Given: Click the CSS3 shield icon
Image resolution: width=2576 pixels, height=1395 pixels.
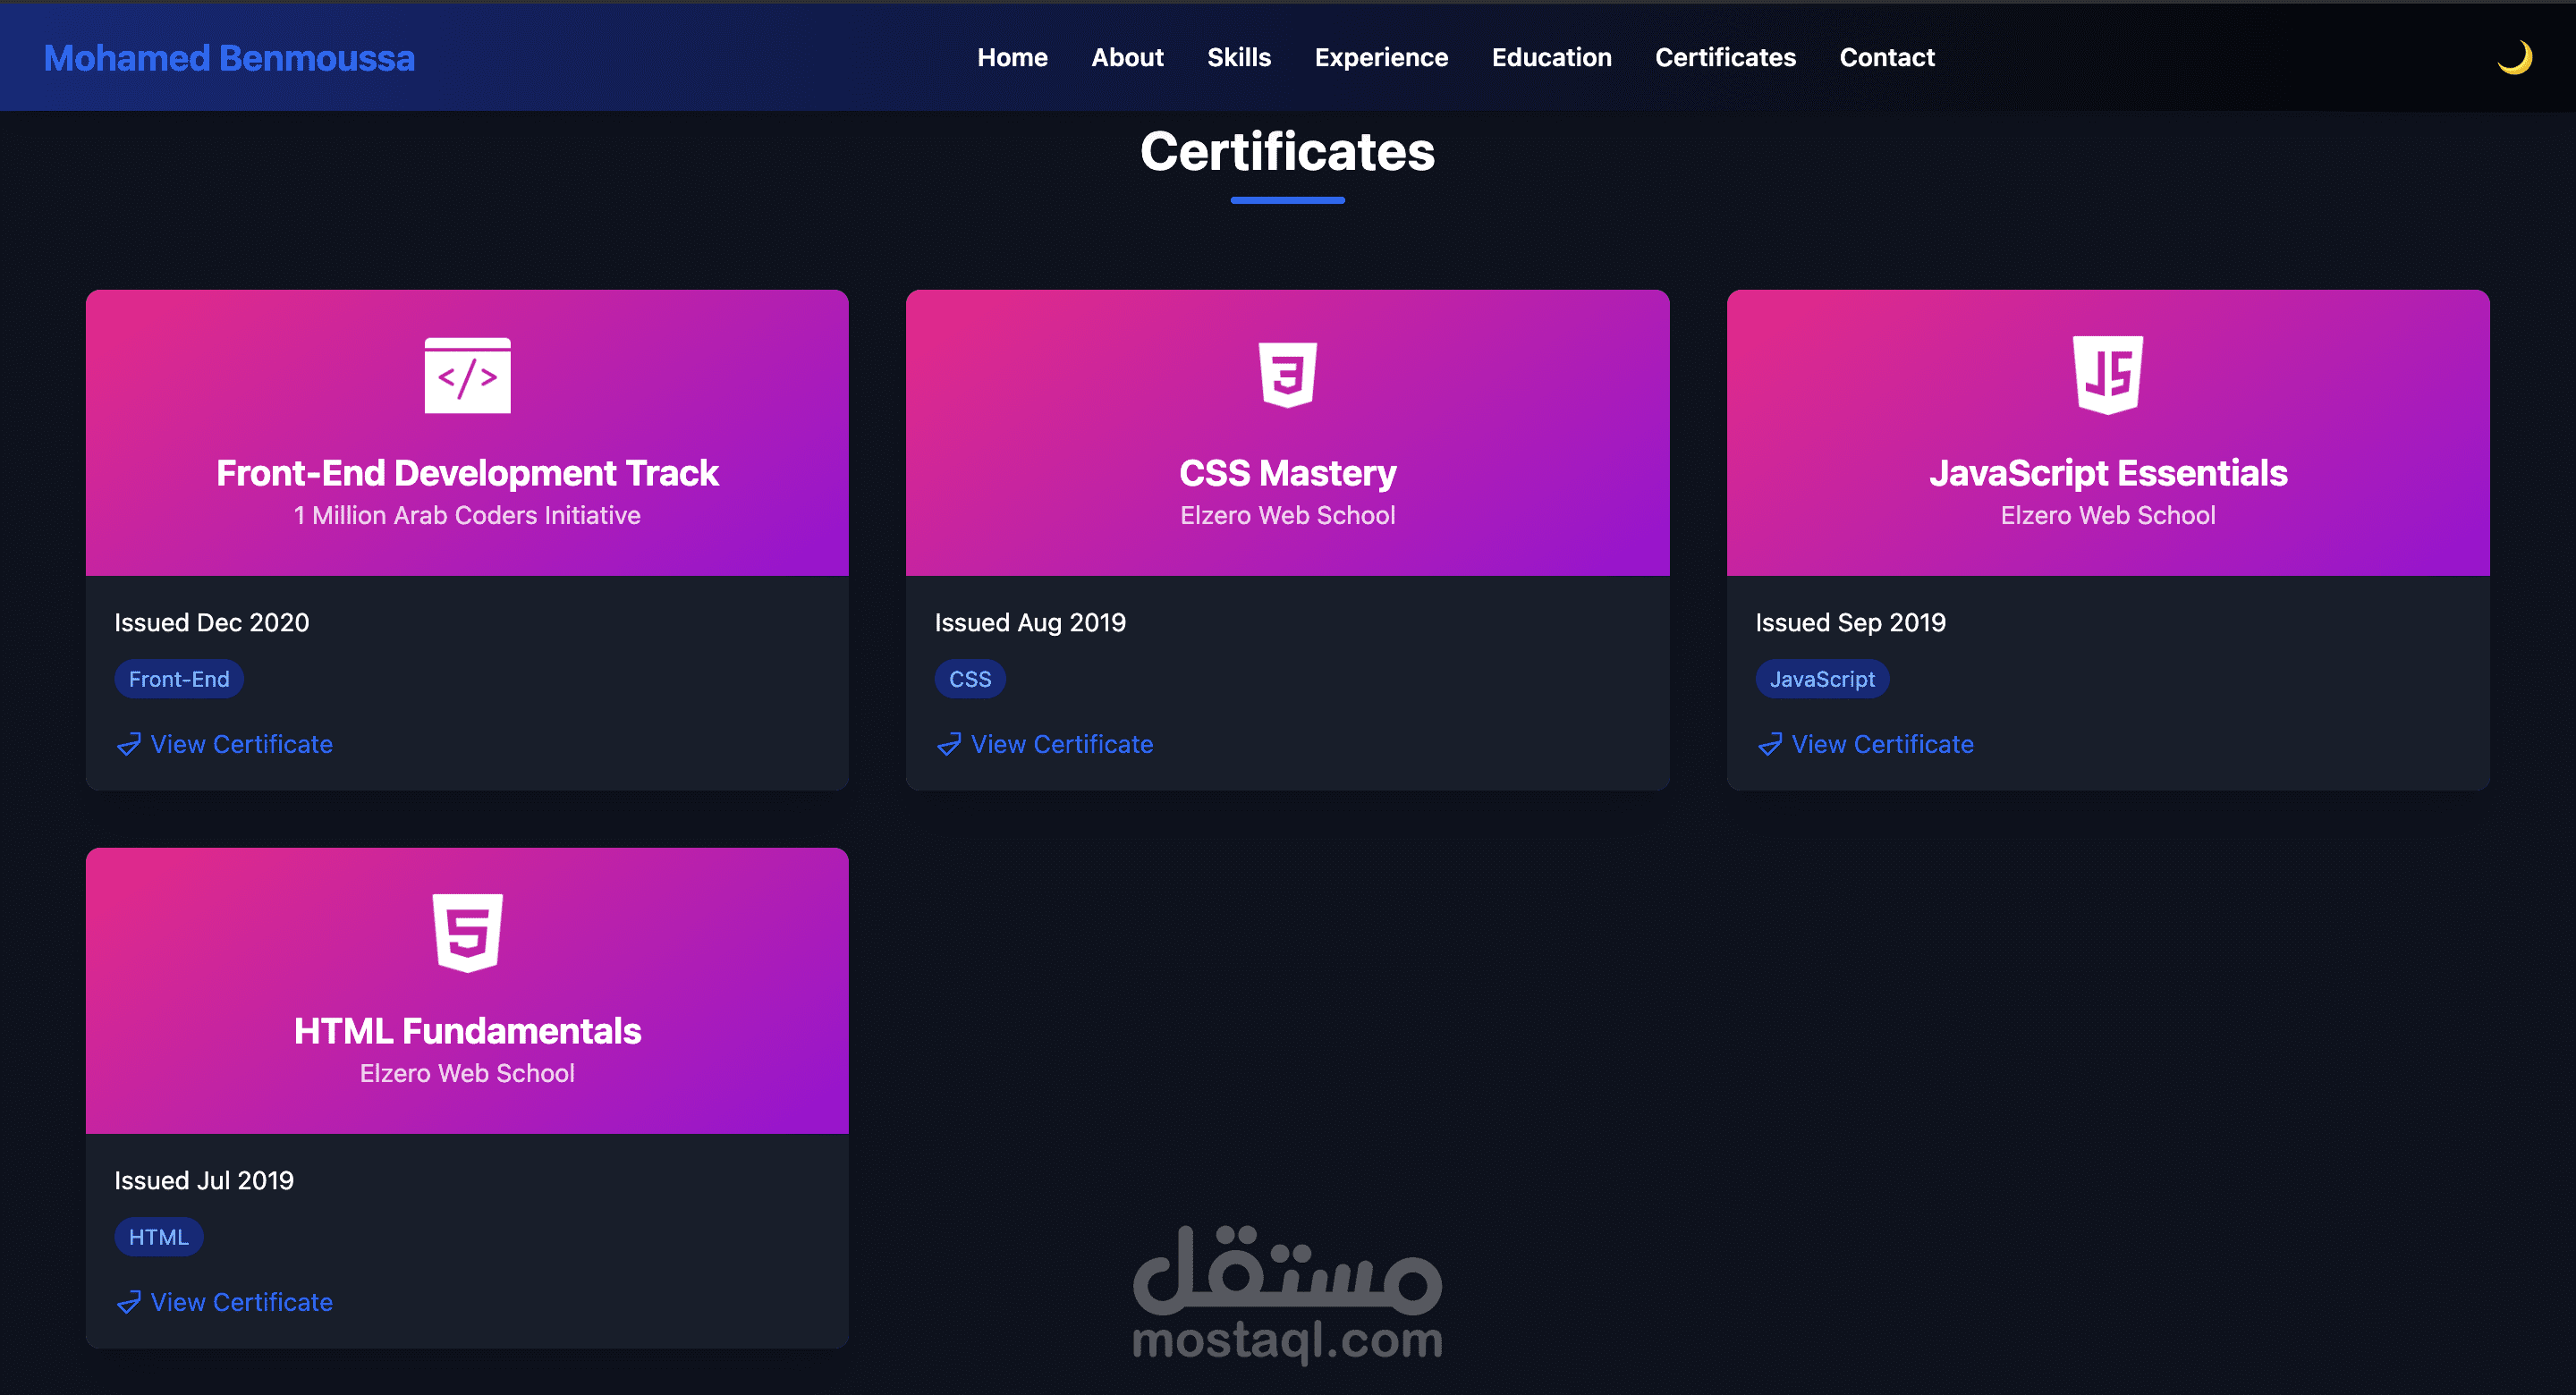Looking at the screenshot, I should coord(1287,375).
